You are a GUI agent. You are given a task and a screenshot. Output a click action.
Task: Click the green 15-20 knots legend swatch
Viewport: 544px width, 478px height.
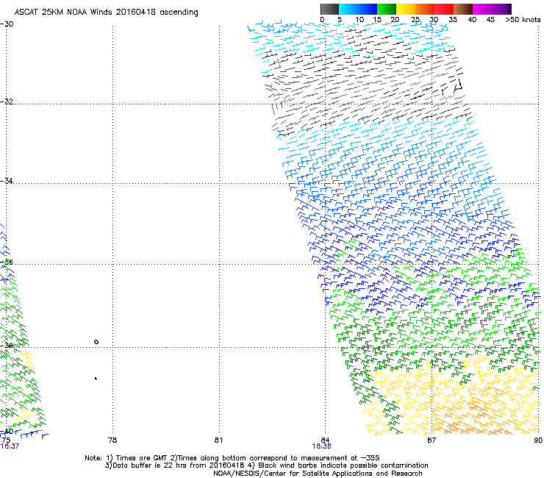click(387, 9)
